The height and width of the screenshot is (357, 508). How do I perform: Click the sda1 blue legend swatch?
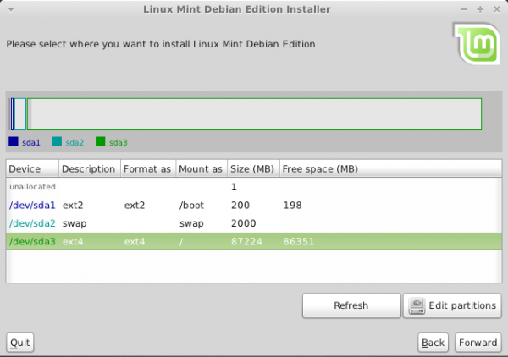14,142
